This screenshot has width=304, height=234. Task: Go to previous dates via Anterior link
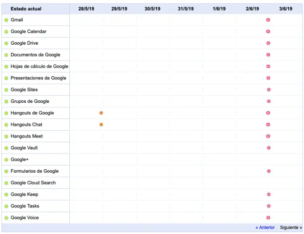(x=265, y=228)
